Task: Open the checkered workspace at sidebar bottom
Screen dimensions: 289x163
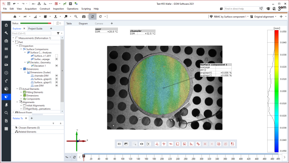Action: (x=6, y=129)
